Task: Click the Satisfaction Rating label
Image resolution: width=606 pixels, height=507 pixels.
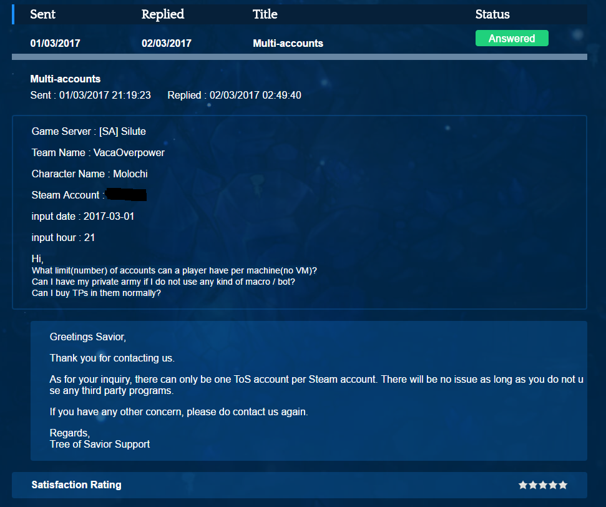Action: point(77,485)
